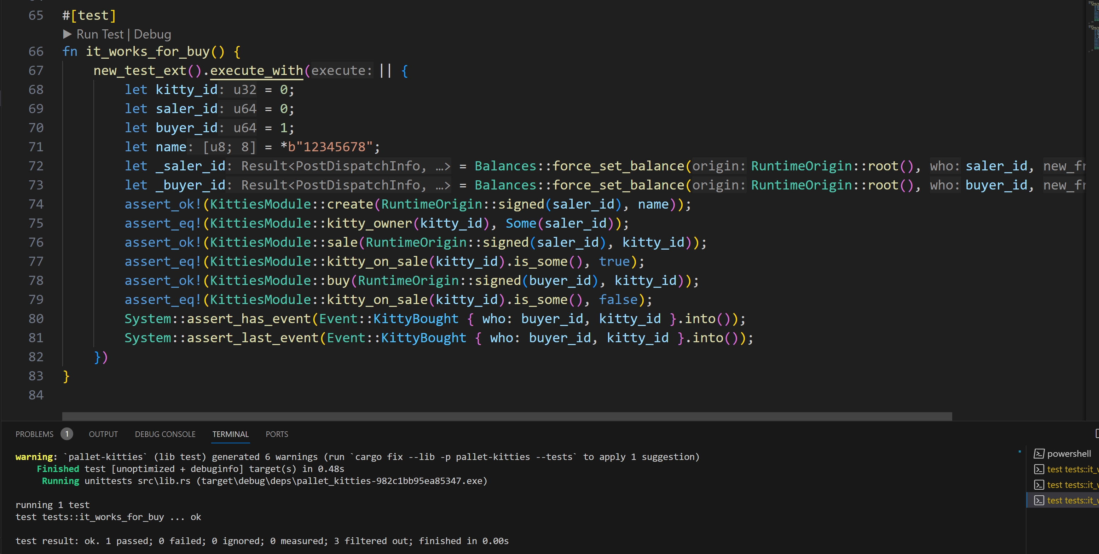Show the PORTS tab
Image resolution: width=1099 pixels, height=554 pixels.
(277, 434)
